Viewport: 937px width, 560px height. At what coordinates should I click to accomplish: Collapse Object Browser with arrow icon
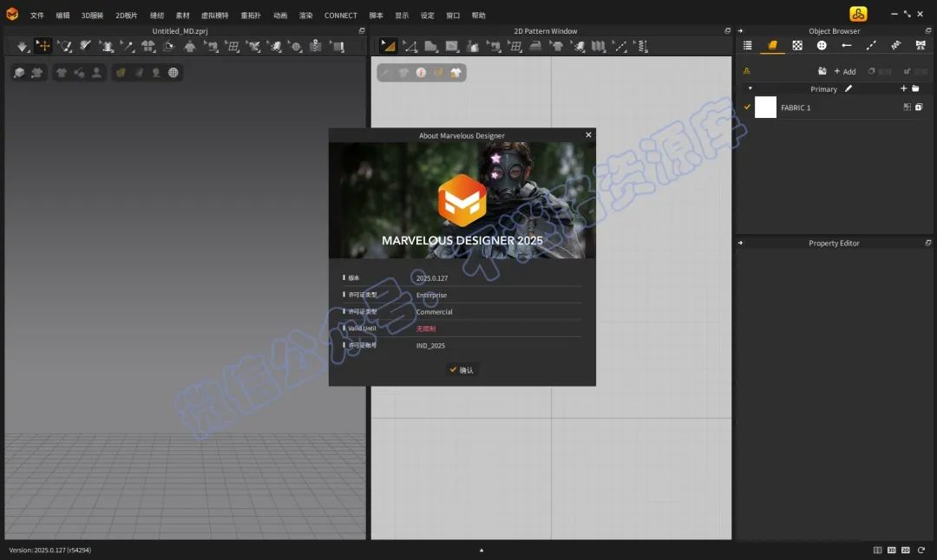[x=740, y=30]
